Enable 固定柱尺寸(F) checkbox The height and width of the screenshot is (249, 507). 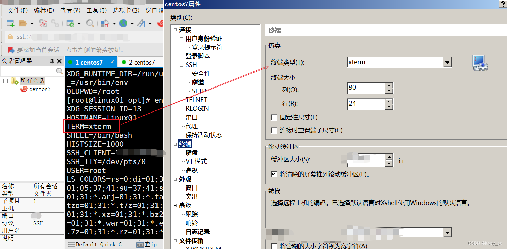coord(274,118)
